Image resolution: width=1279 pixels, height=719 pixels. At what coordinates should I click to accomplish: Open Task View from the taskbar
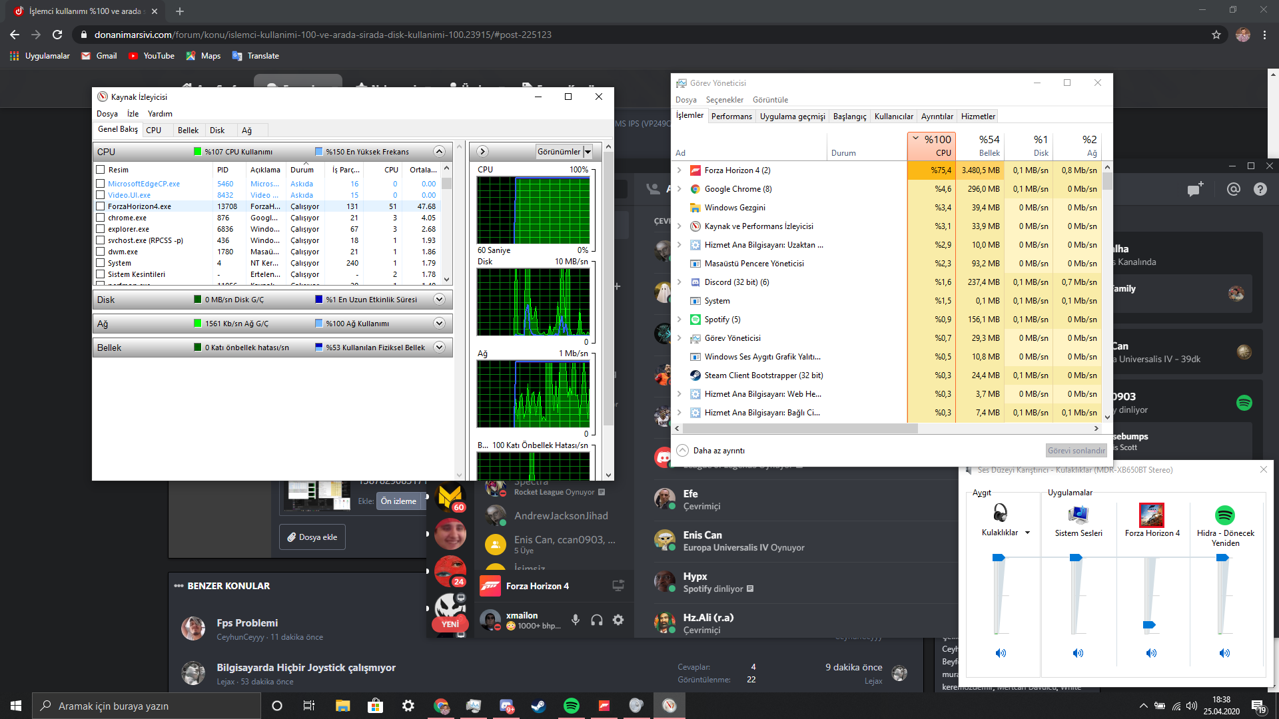click(309, 706)
